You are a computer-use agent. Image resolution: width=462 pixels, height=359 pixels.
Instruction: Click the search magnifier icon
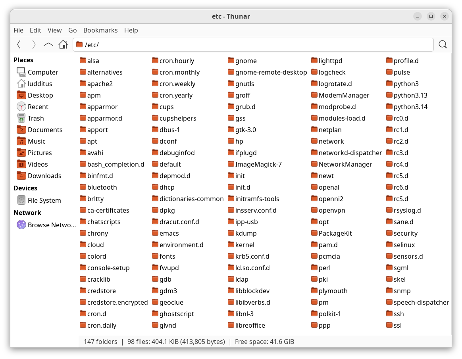point(443,44)
